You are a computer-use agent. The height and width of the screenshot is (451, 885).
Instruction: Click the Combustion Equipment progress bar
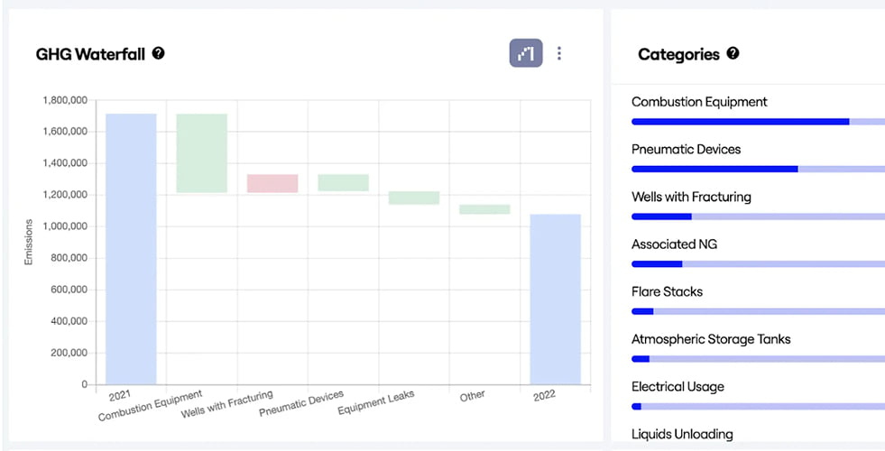click(758, 122)
